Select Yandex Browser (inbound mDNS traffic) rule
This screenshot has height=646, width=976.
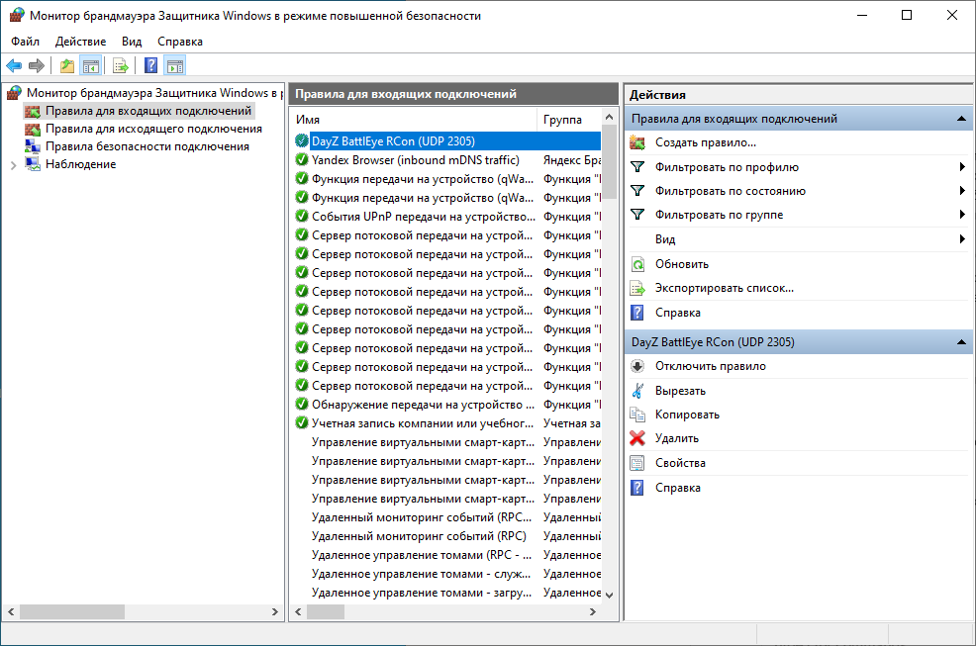pos(445,160)
